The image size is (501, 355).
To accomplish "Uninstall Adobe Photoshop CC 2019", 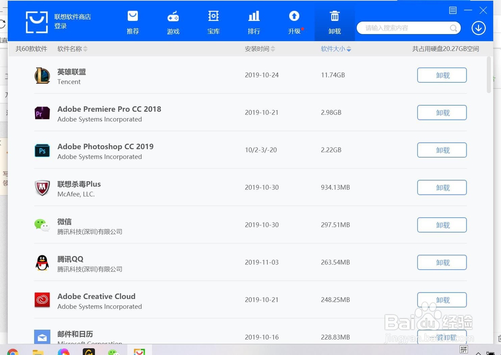I will click(x=442, y=150).
